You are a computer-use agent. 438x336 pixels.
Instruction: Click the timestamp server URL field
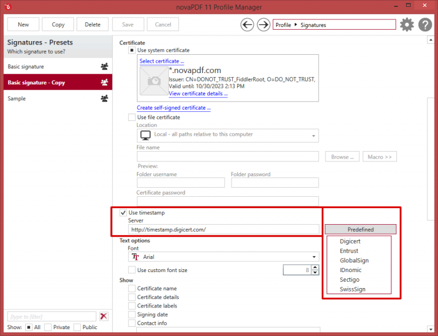tap(224, 230)
